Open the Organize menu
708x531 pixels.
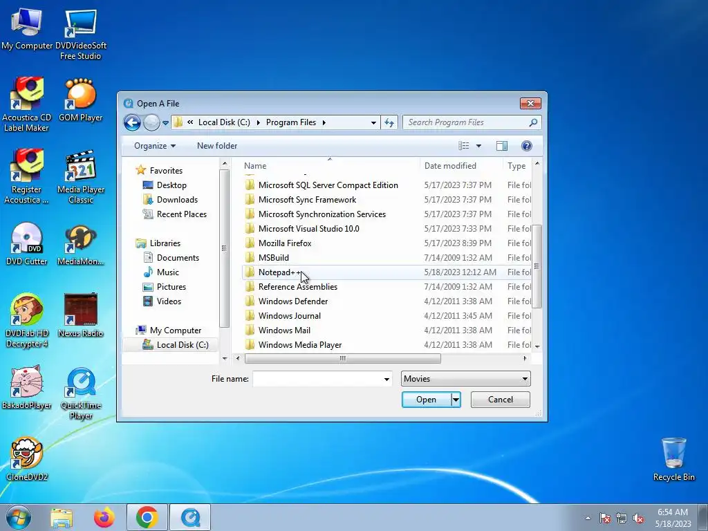[x=154, y=146]
